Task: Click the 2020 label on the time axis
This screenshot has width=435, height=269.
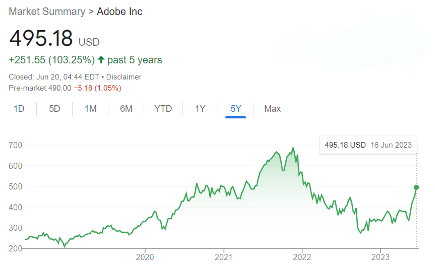Action: tap(145, 257)
